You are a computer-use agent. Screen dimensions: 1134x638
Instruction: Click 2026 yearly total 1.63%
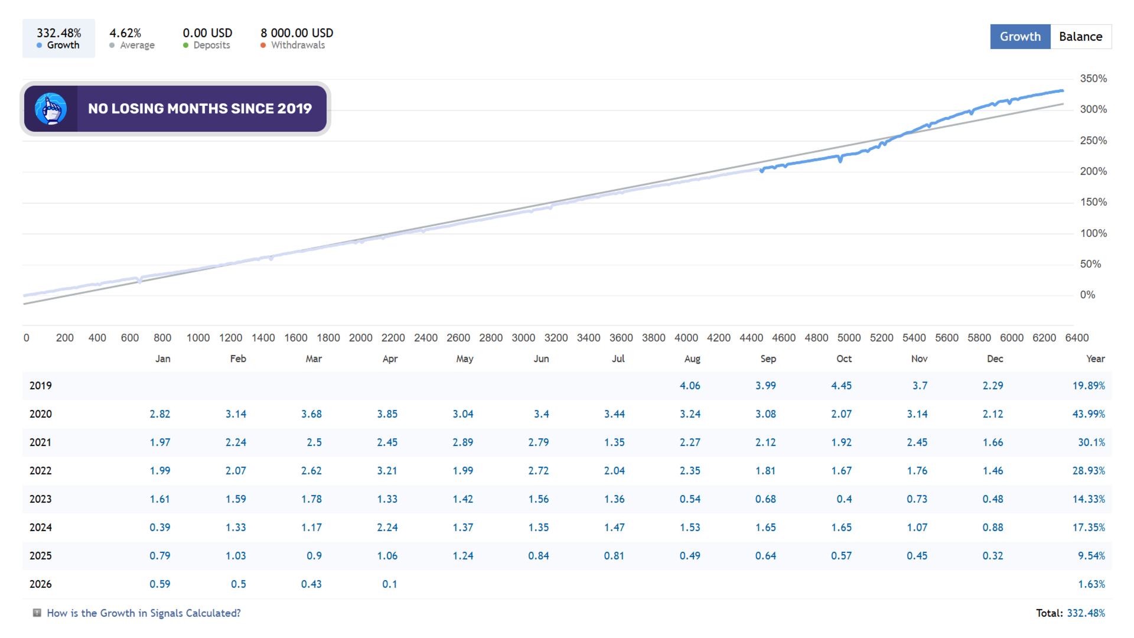1091,584
